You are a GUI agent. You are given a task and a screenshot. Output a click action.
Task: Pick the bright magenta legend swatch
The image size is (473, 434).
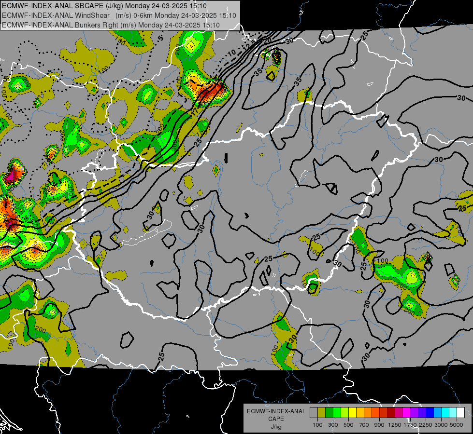(407, 412)
